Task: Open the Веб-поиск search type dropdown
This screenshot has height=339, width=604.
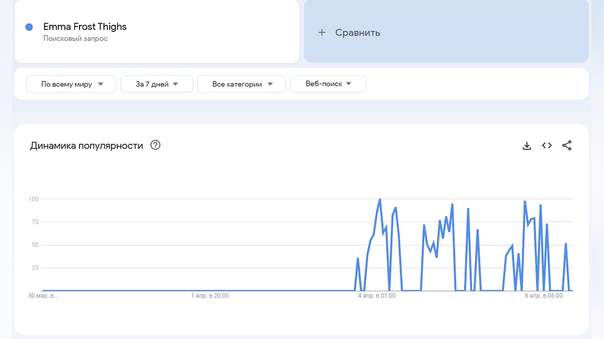Action: pos(328,84)
